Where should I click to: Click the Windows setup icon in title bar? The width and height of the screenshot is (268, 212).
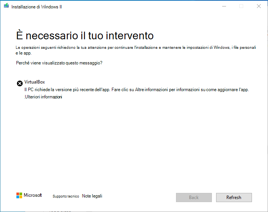(x=6, y=6)
